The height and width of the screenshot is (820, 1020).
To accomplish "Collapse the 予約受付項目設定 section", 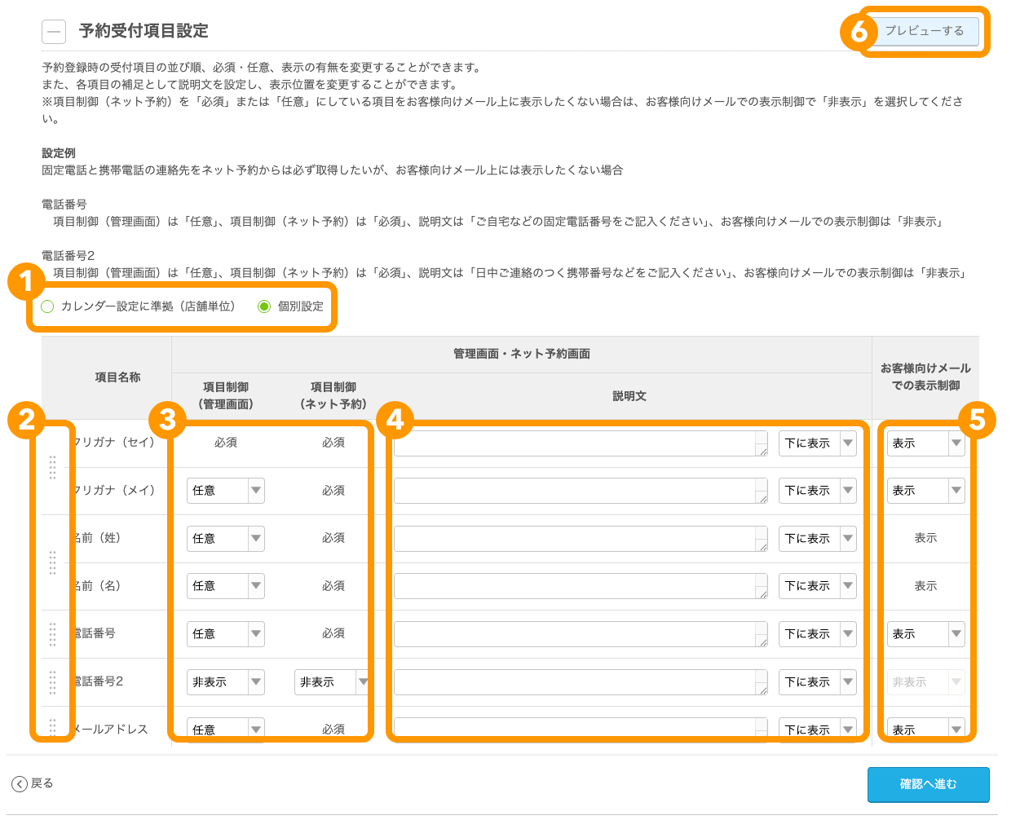I will [x=54, y=31].
